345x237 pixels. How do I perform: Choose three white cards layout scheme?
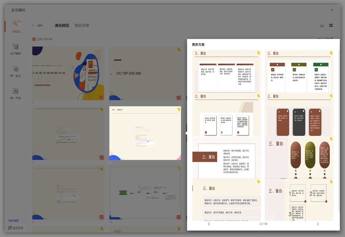pos(226,71)
